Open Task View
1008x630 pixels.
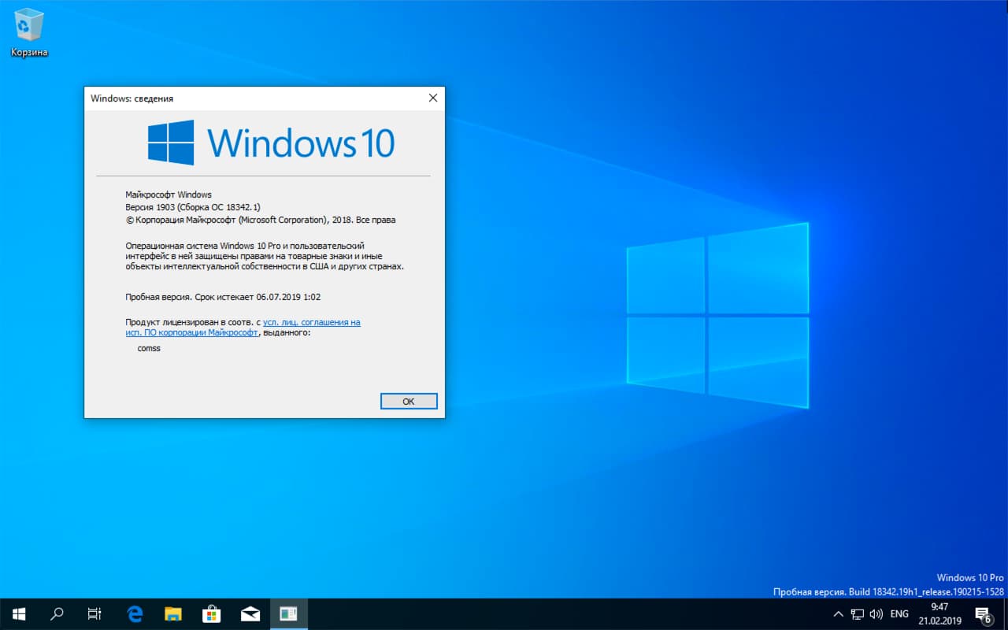(x=94, y=613)
